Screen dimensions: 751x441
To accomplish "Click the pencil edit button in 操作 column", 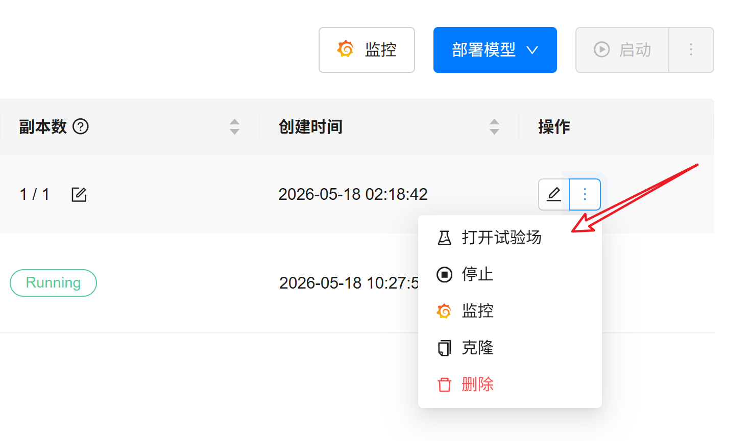I will coord(554,194).
